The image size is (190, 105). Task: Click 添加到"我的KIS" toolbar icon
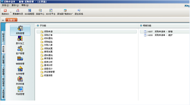(65, 12)
